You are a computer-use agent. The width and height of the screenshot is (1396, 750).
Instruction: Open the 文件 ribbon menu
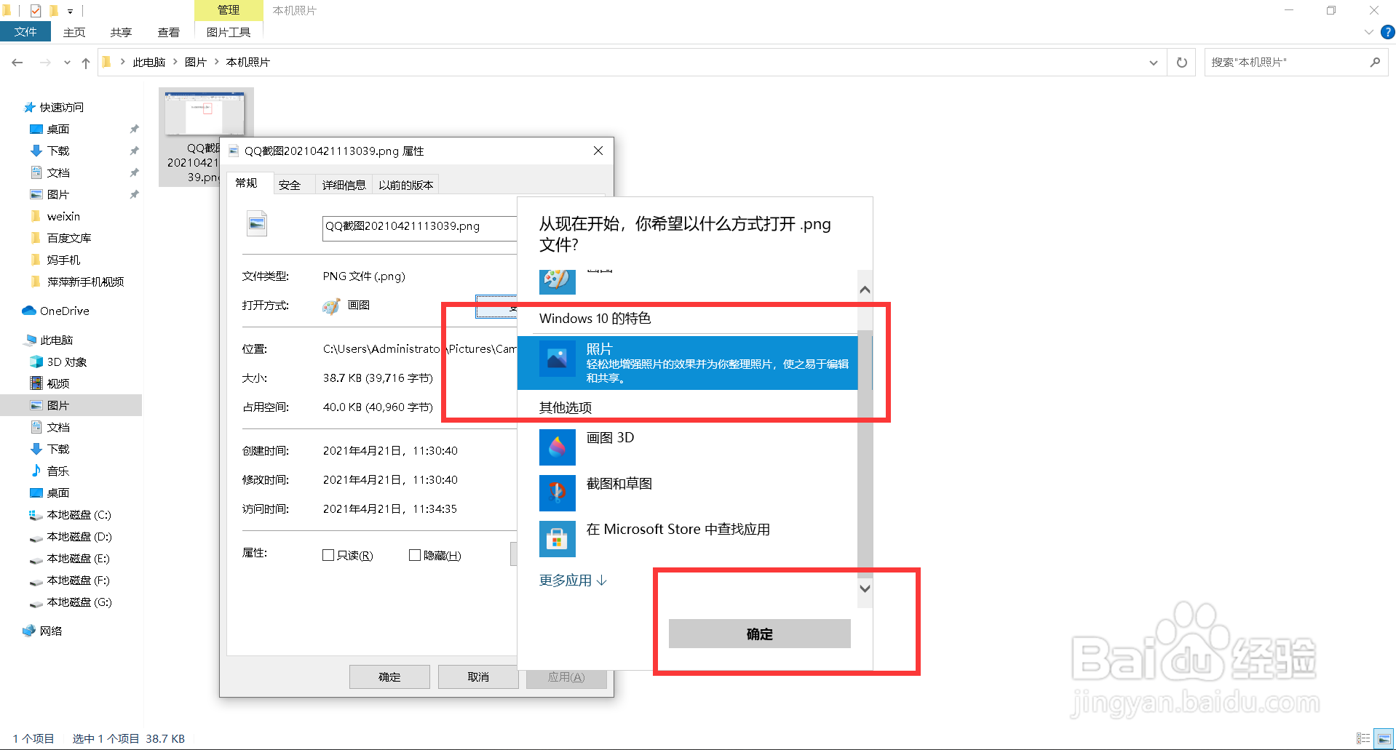[x=25, y=31]
